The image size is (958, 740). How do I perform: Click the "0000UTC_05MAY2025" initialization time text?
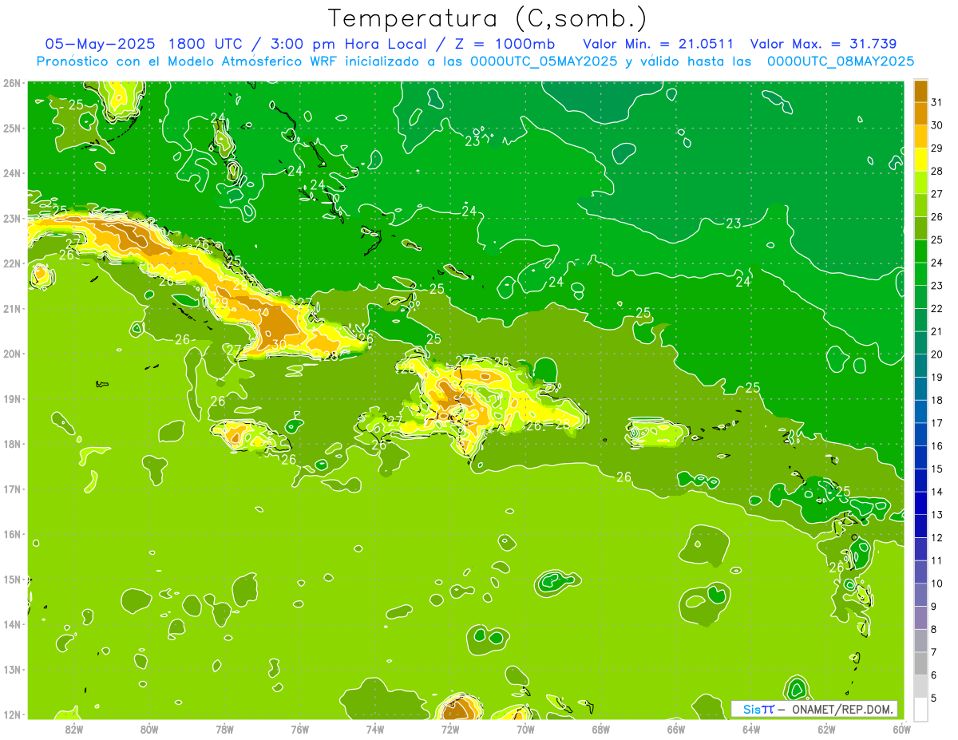pos(544,61)
